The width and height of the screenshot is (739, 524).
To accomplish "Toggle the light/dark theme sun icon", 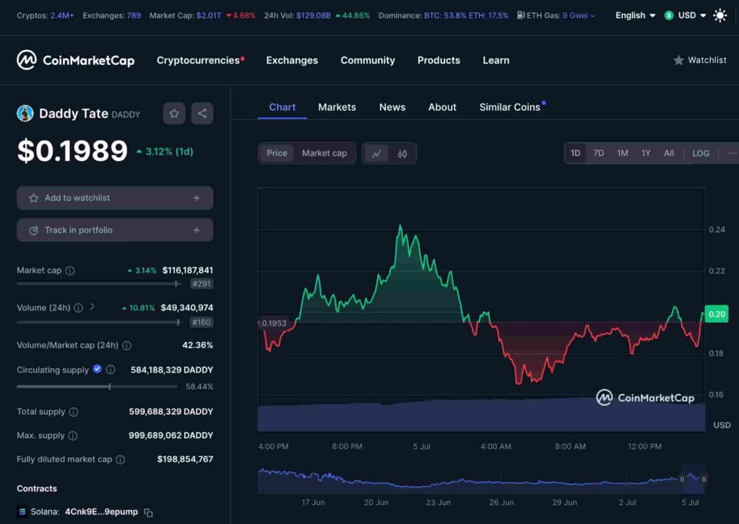I will pyautogui.click(x=720, y=16).
